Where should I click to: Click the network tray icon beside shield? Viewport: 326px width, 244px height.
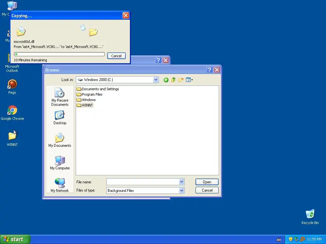click(x=297, y=239)
